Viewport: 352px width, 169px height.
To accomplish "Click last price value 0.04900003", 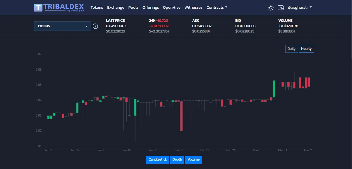I will [116, 26].
